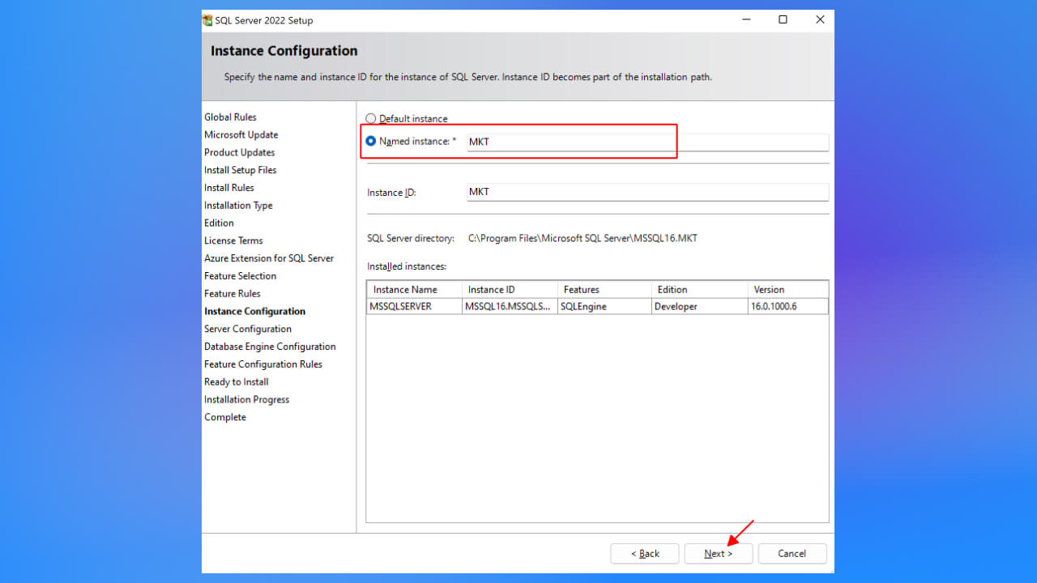
Task: Select the Default instance radio button
Action: click(371, 118)
